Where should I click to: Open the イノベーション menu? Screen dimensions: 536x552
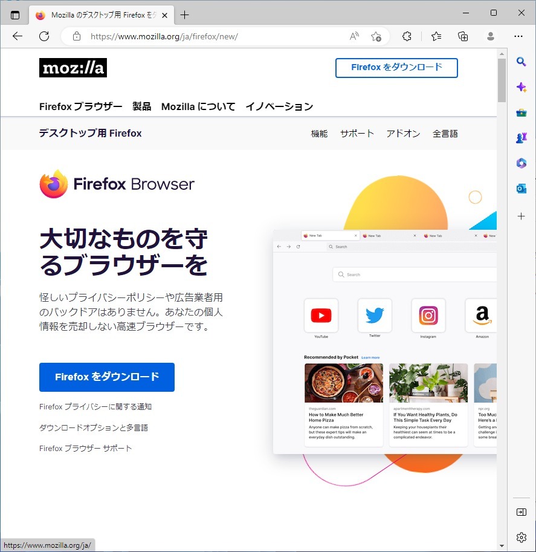pyautogui.click(x=279, y=106)
